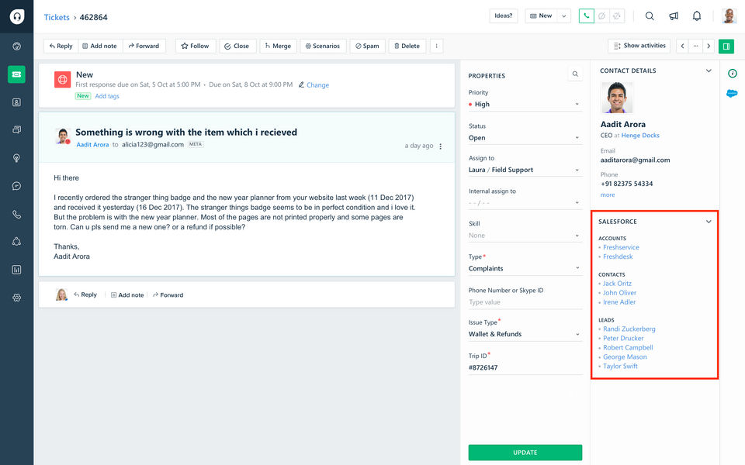Open the Tickets section in the sidebar
Viewport: 745px width, 465px height.
16,74
